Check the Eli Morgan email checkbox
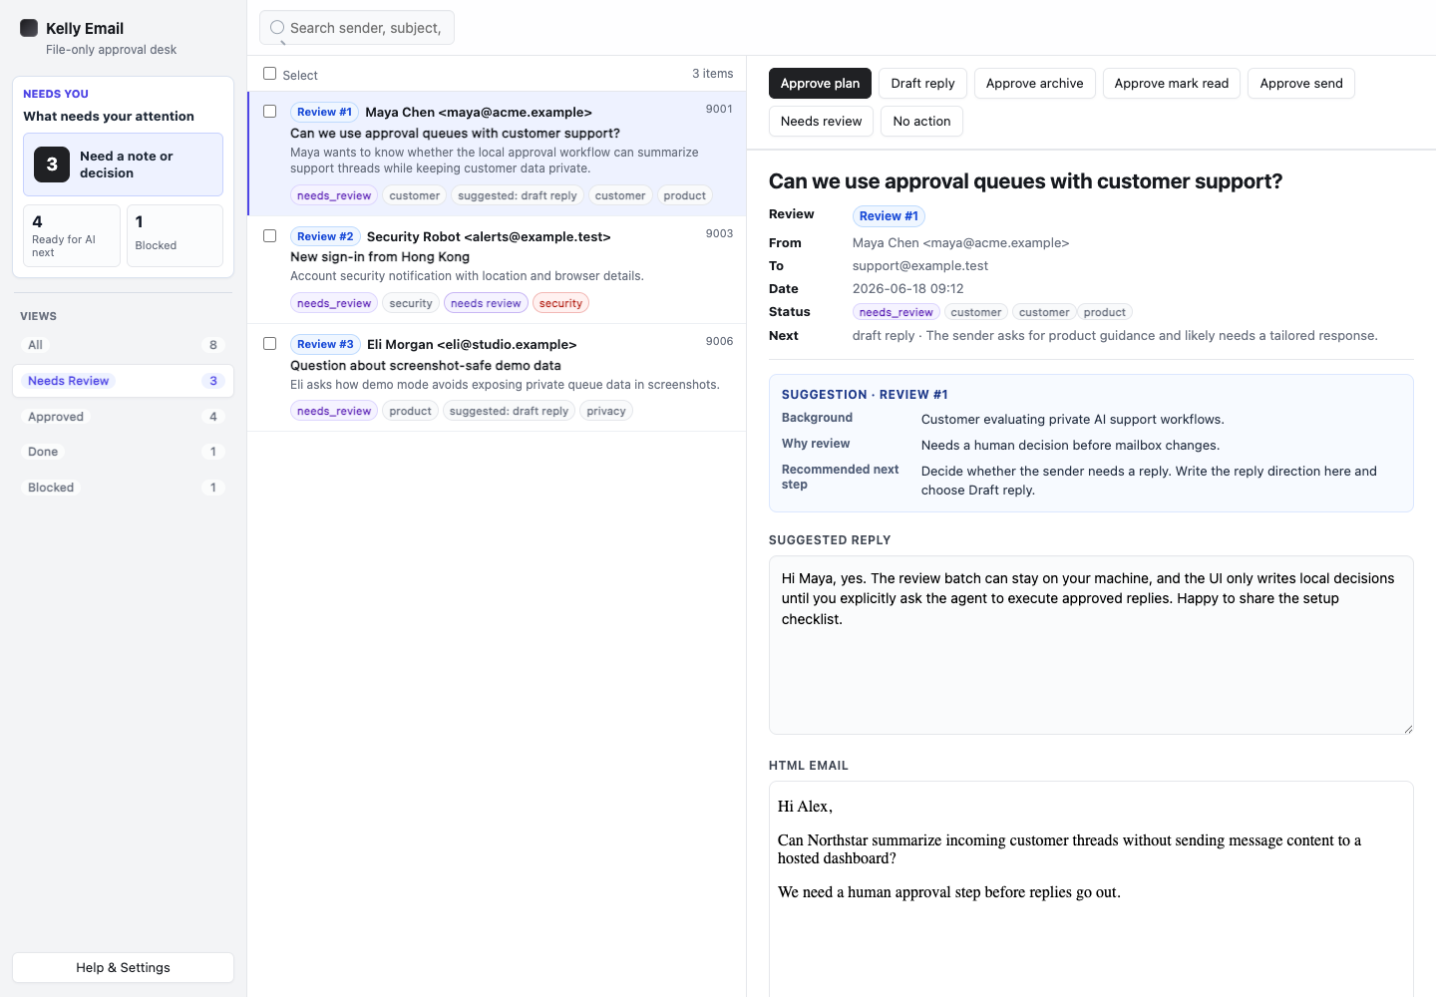 tap(269, 344)
